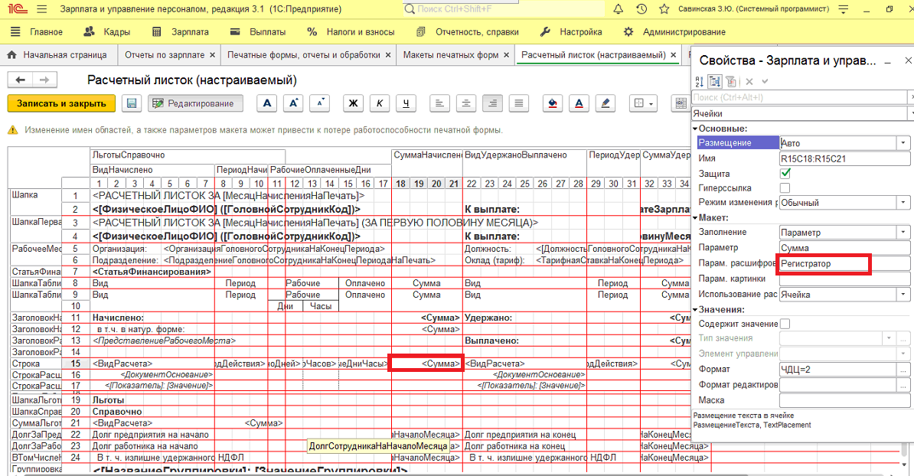Viewport: 914px width, 476px height.
Task: Increase font size
Action: (293, 104)
